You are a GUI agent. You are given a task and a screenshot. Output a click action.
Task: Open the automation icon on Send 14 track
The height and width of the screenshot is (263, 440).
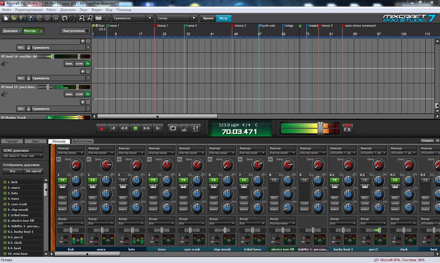[4, 63]
